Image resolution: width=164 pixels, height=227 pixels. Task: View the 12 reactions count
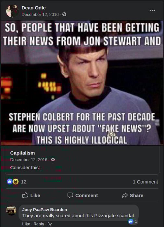[x=24, y=182]
